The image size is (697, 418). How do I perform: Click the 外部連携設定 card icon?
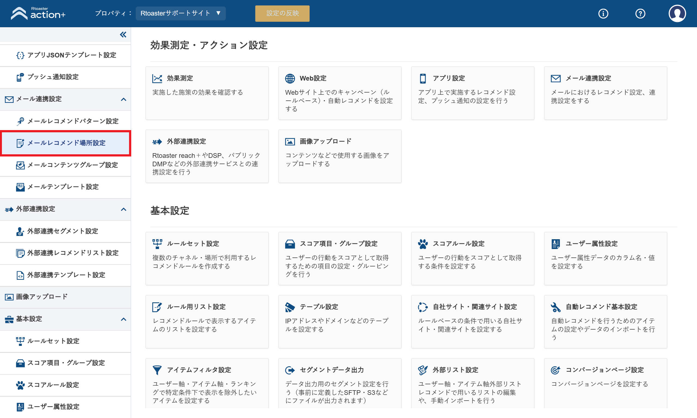point(157,142)
